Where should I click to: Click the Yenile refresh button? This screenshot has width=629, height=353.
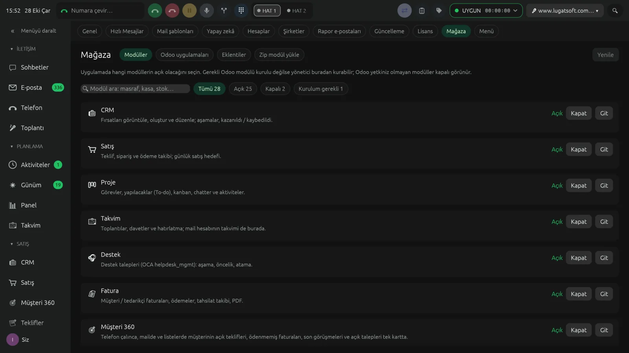tap(605, 55)
